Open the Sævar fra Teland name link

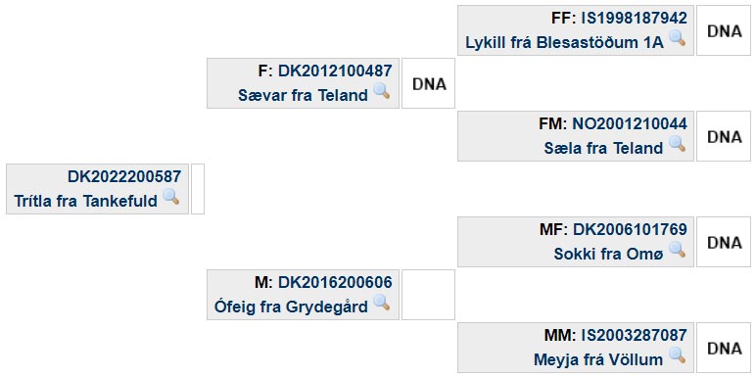coord(303,95)
